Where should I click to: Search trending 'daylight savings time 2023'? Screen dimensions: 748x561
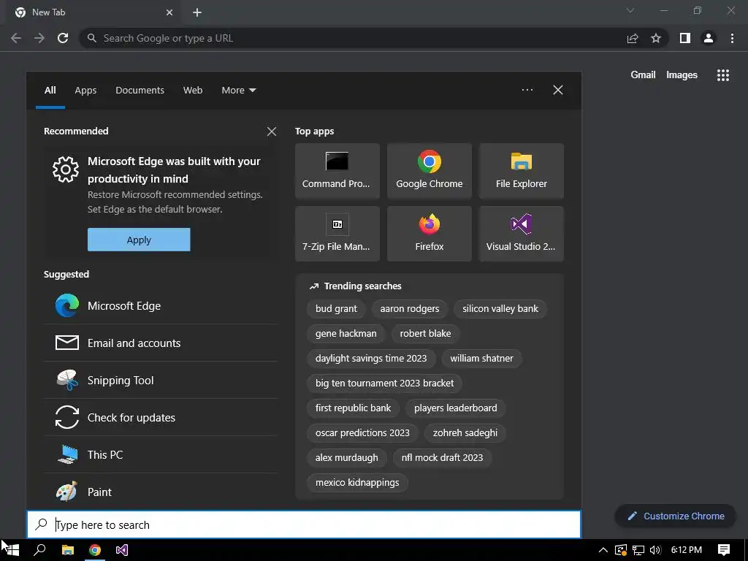[371, 358]
